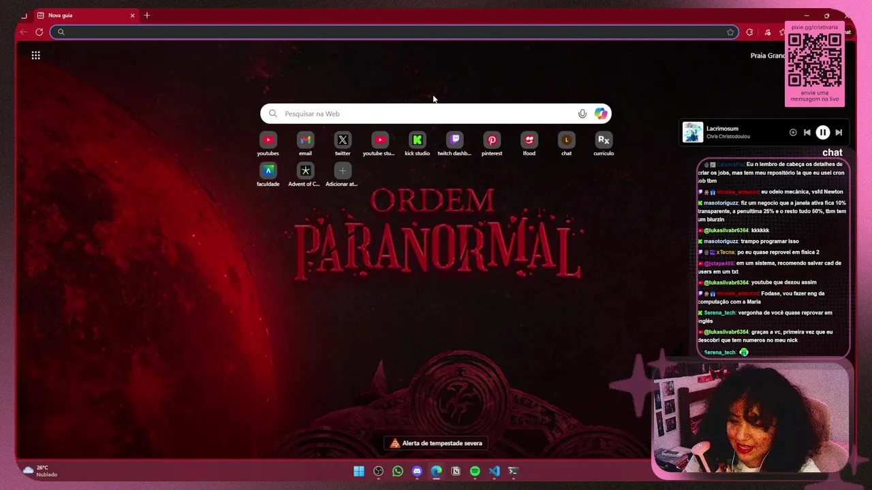Click the 'youtube que deixou assim' chat message

click(758, 282)
